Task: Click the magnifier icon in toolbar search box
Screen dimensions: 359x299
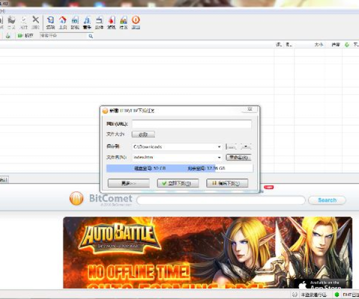Action: coord(91,36)
